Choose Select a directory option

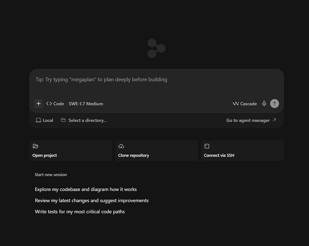tap(84, 120)
